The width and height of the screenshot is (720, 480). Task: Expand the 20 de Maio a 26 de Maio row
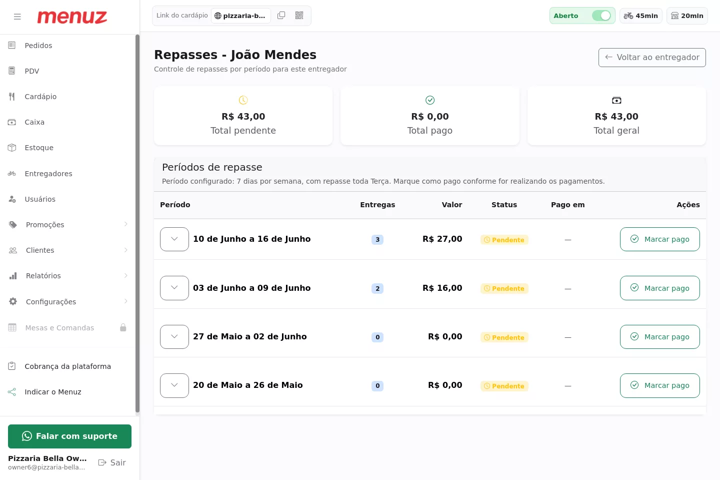[174, 385]
